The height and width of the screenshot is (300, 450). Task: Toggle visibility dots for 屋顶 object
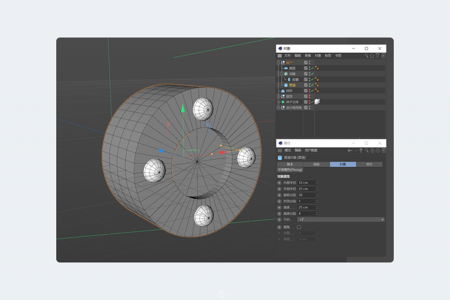pyautogui.click(x=309, y=96)
